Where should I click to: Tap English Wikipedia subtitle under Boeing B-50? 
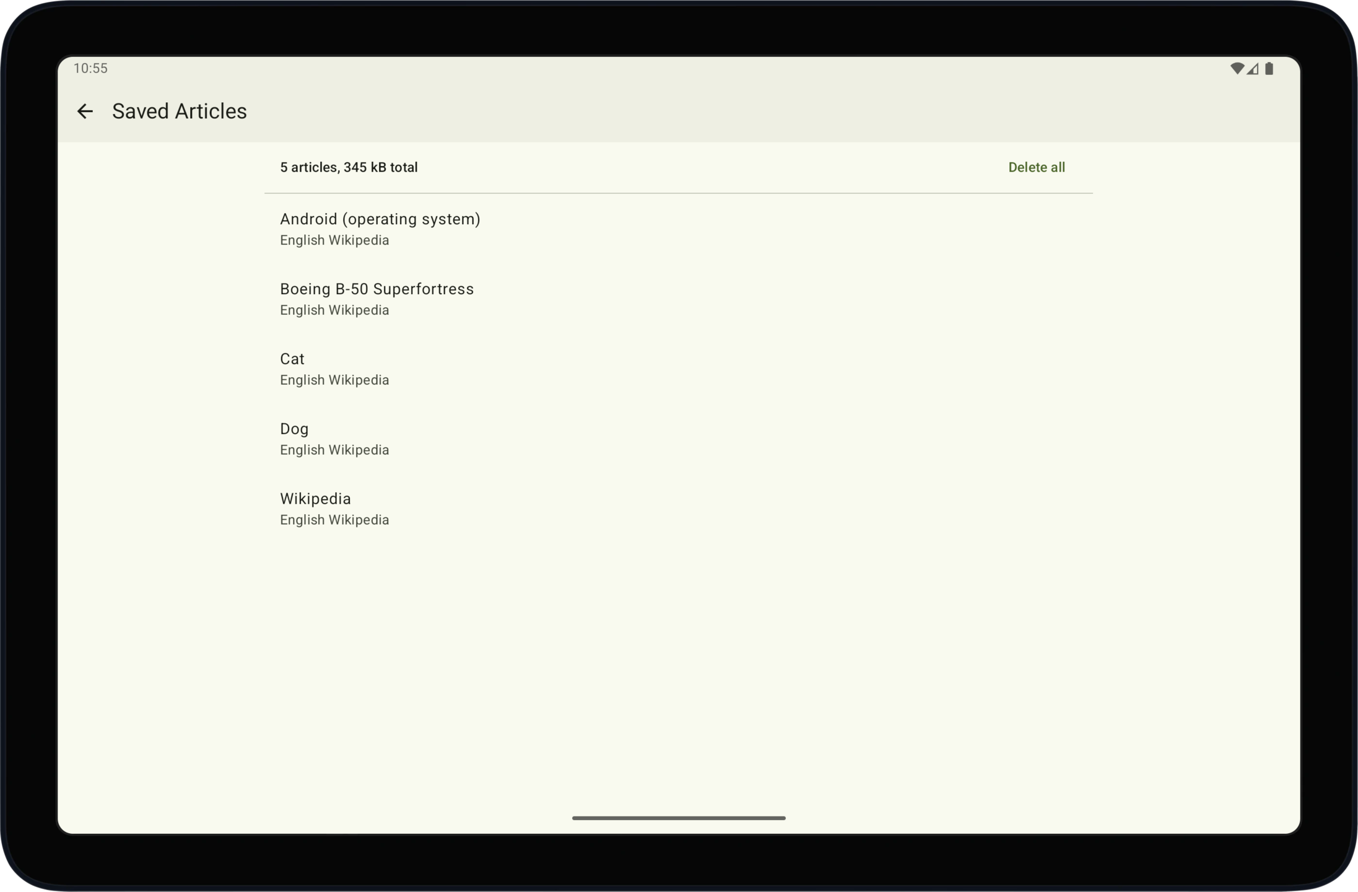coord(334,310)
